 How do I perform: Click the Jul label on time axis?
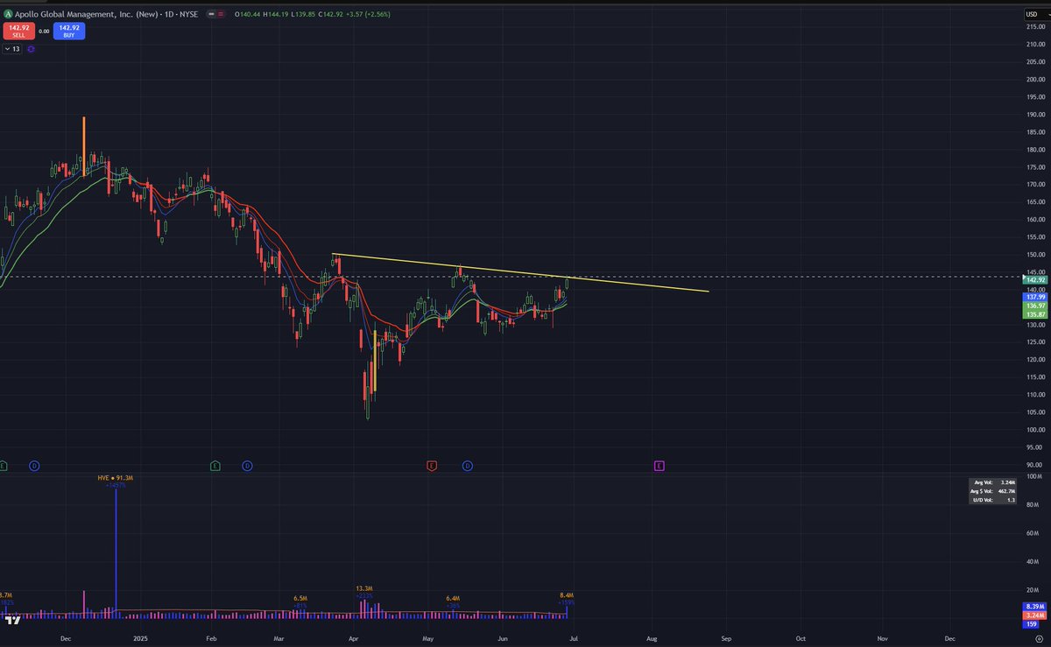coord(572,639)
